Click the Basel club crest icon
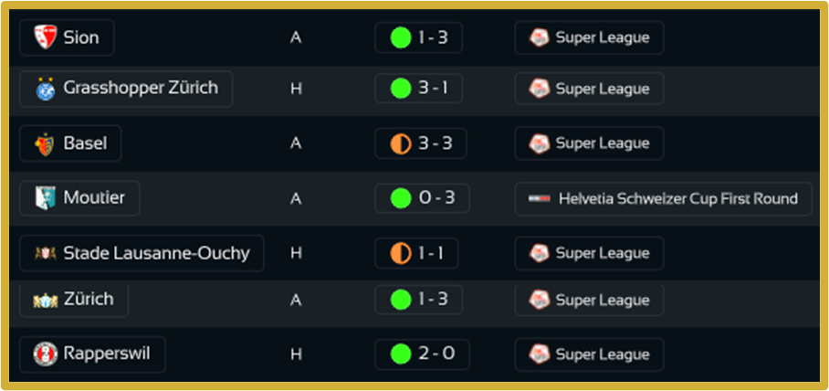Viewport: 829px width, 391px height. point(44,143)
